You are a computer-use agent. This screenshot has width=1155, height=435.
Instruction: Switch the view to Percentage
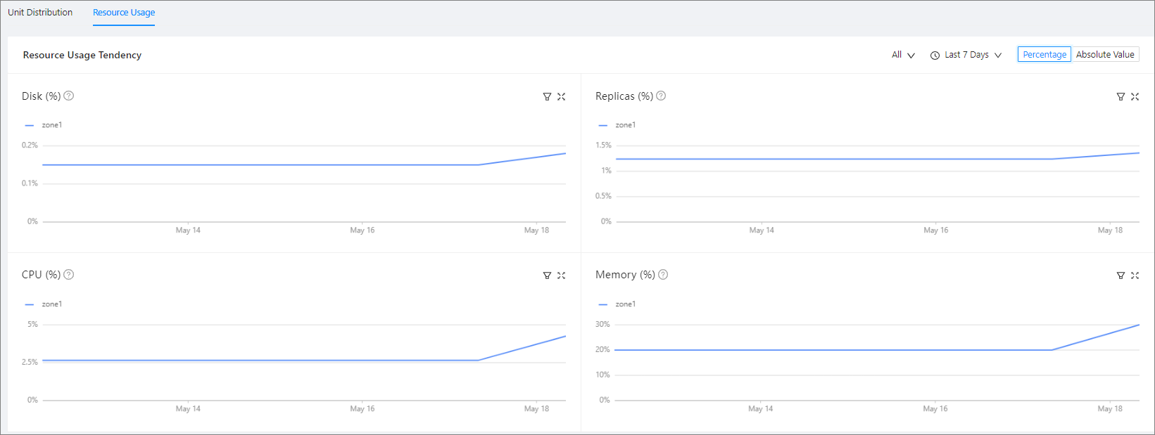1044,55
